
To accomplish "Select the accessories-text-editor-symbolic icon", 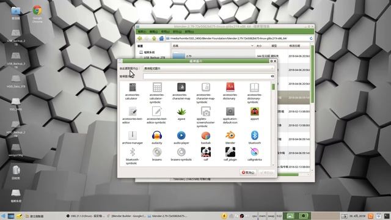I will (157, 111).
